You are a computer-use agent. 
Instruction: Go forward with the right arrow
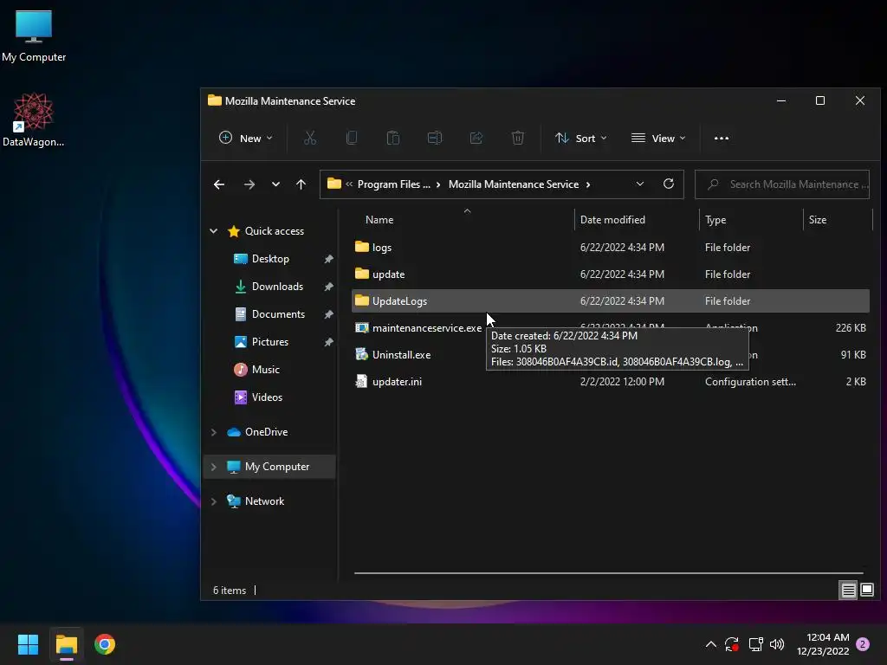pyautogui.click(x=249, y=184)
